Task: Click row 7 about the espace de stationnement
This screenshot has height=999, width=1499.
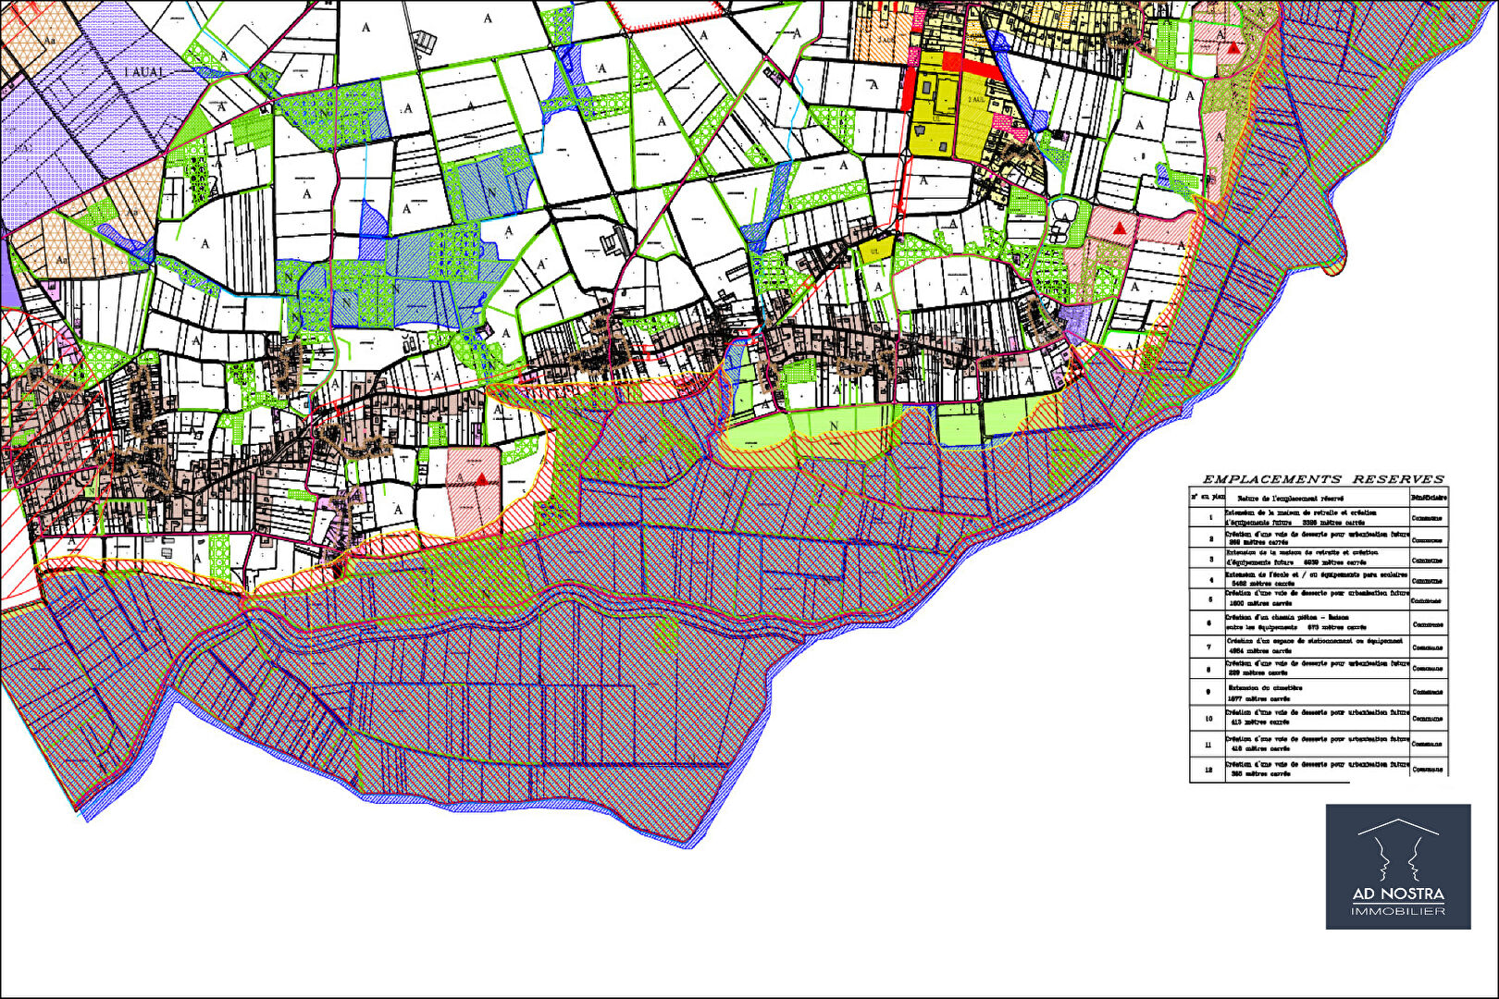Action: (x=1314, y=645)
